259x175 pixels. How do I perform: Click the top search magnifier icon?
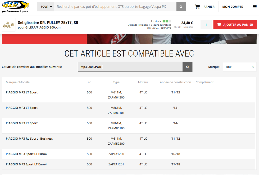click(x=181, y=7)
